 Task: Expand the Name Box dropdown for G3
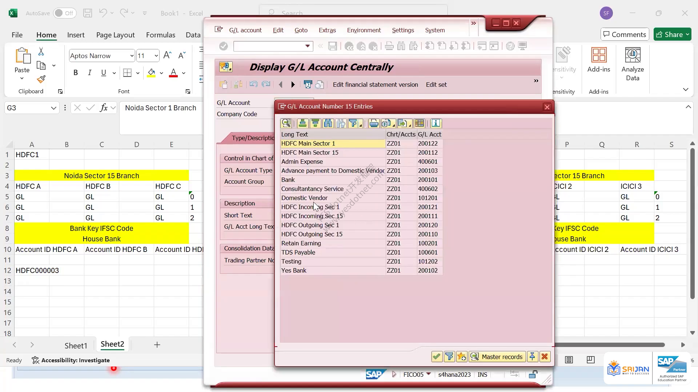point(53,108)
